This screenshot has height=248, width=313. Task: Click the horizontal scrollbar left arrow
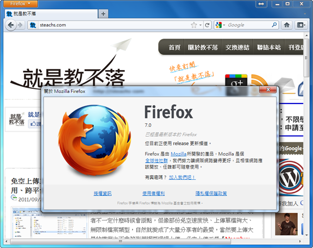pyautogui.click(x=7, y=241)
